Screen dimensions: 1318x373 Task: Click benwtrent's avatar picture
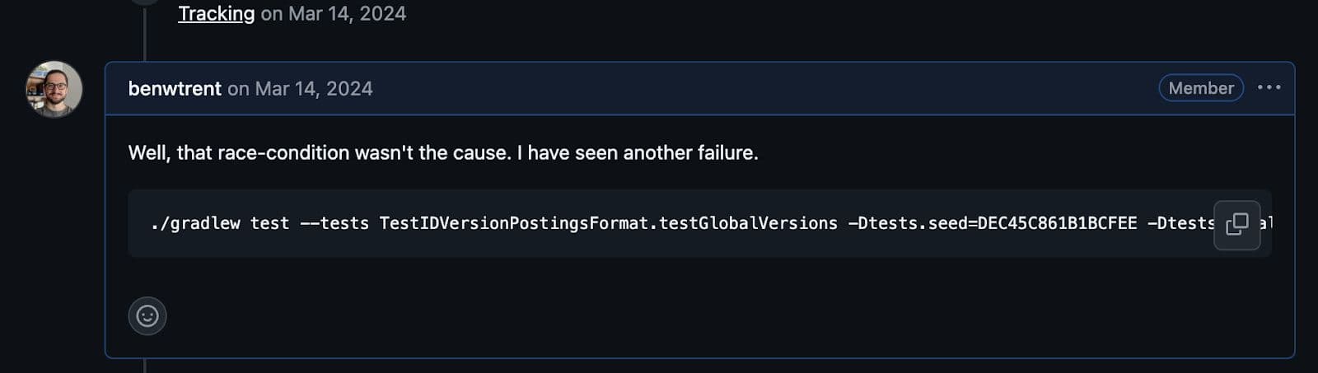(54, 89)
